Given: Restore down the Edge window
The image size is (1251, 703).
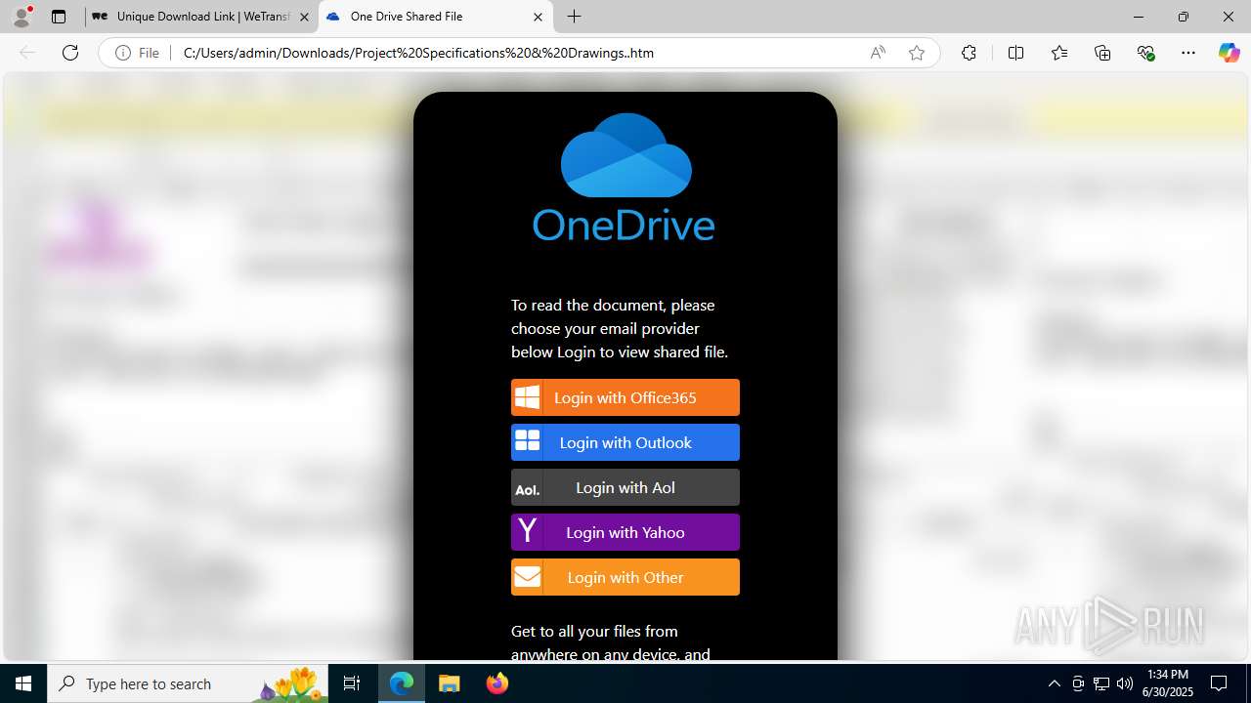Looking at the screenshot, I should pos(1184,17).
